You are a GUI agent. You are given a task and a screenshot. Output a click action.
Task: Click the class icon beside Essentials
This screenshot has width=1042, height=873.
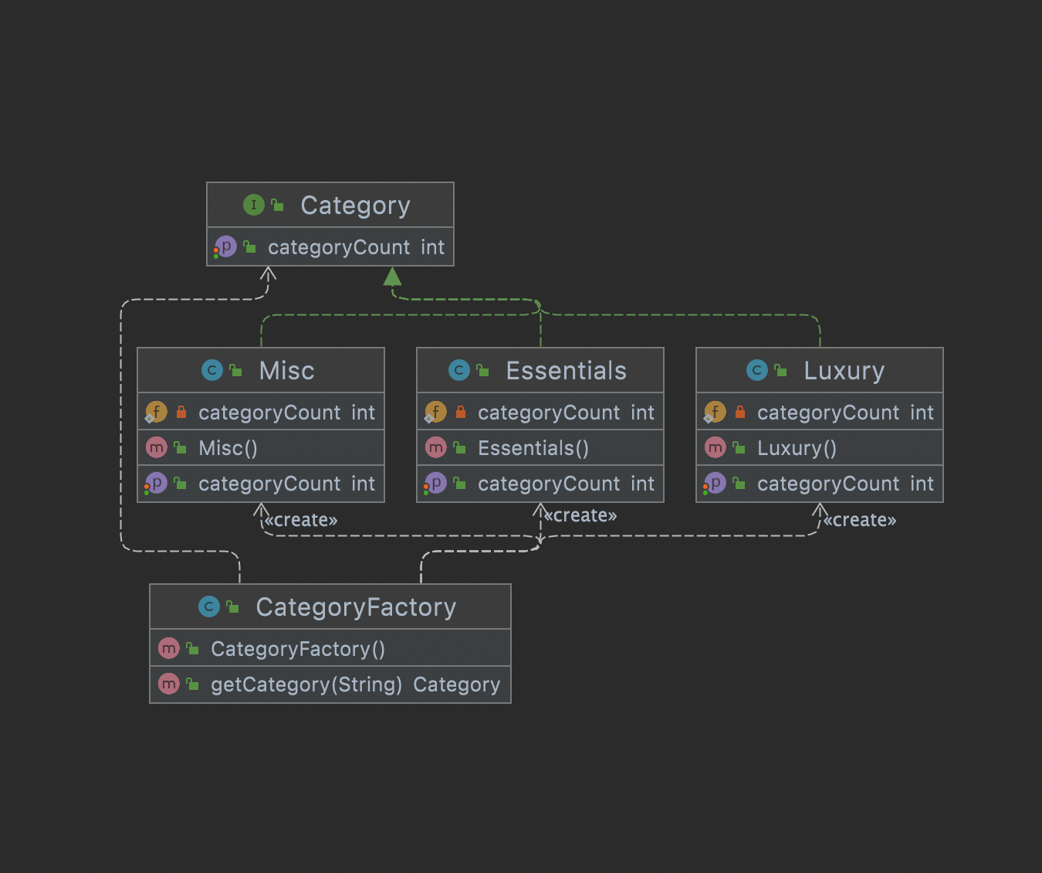coord(460,370)
